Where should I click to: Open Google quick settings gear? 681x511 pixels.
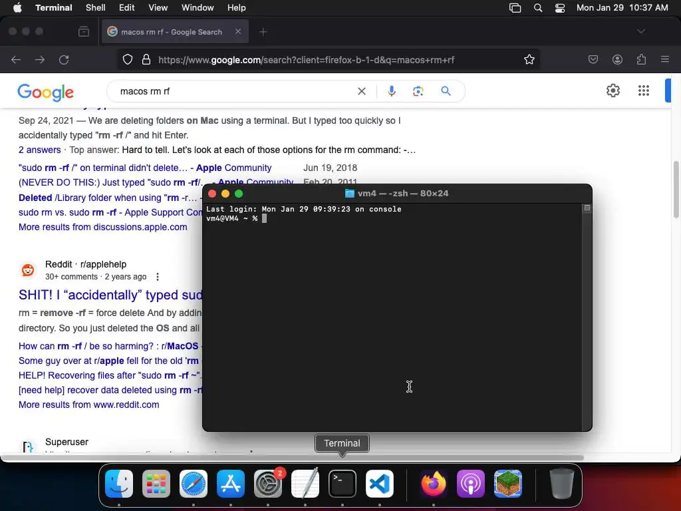pyautogui.click(x=613, y=90)
